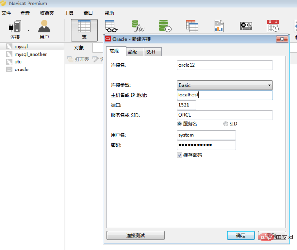
Task: Open the 文件 menu
Action: (x=6, y=13)
